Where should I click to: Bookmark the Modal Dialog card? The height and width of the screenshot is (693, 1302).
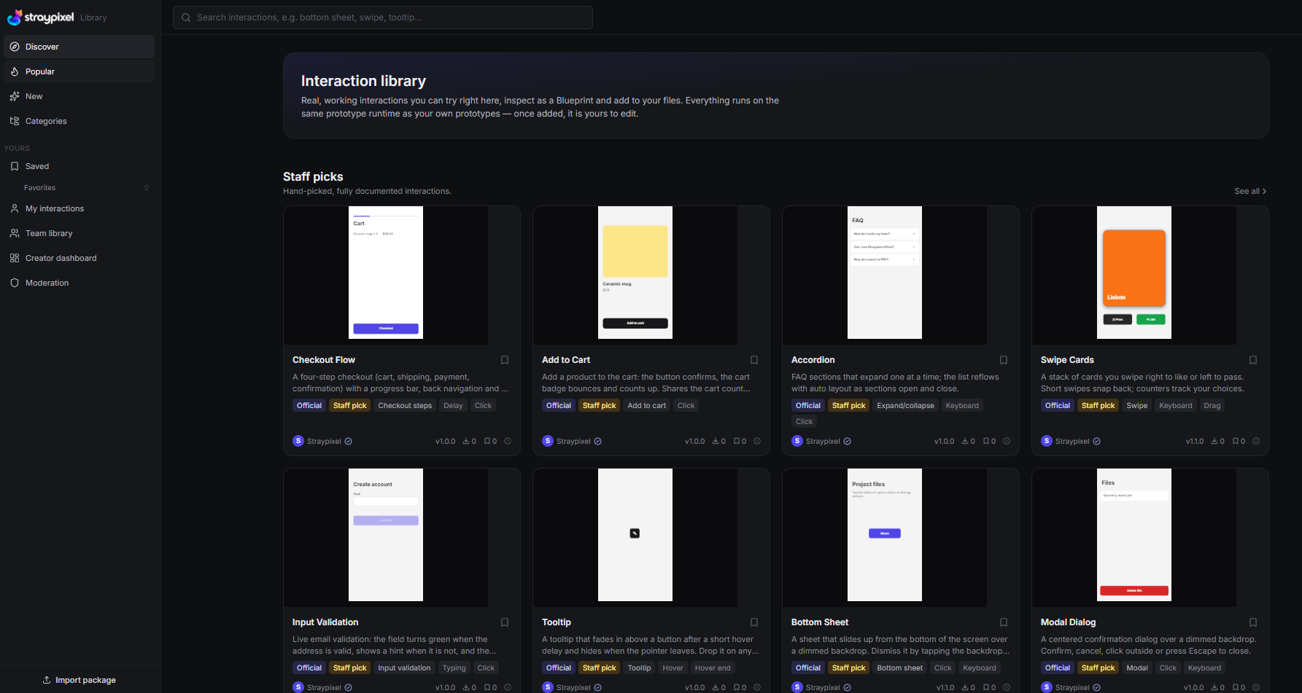point(1253,622)
